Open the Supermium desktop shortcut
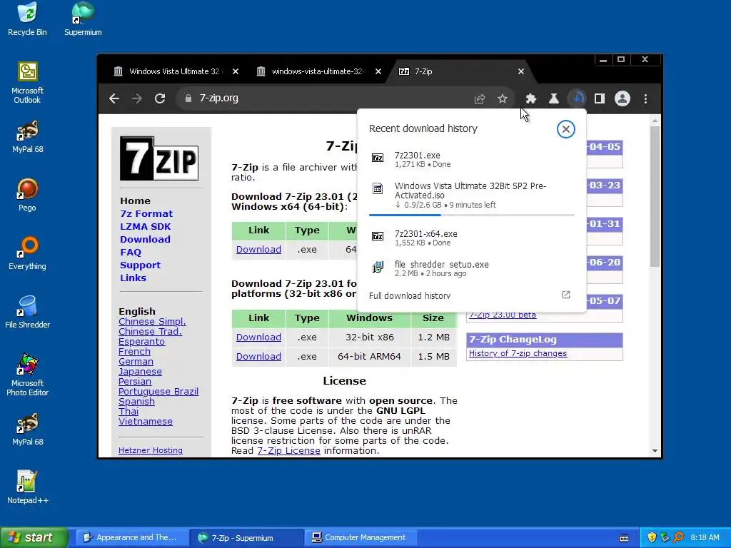 coord(83,19)
